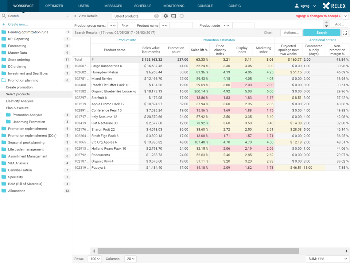Expand the View Details triangle
This screenshot has width=350, height=263.
[x=75, y=16]
